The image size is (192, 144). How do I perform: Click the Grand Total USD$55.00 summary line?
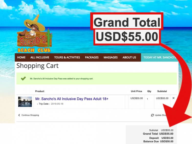[x=158, y=134]
